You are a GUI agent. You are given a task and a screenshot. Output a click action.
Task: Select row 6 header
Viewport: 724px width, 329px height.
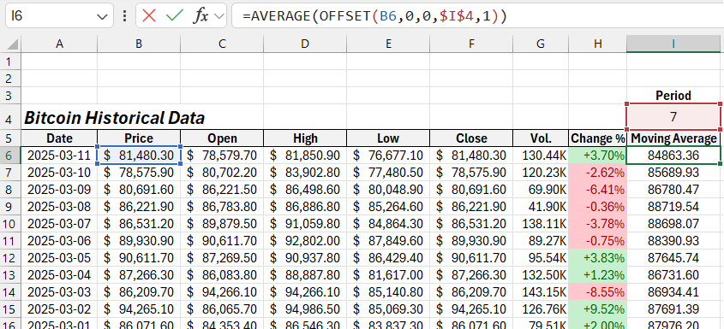click(x=10, y=156)
